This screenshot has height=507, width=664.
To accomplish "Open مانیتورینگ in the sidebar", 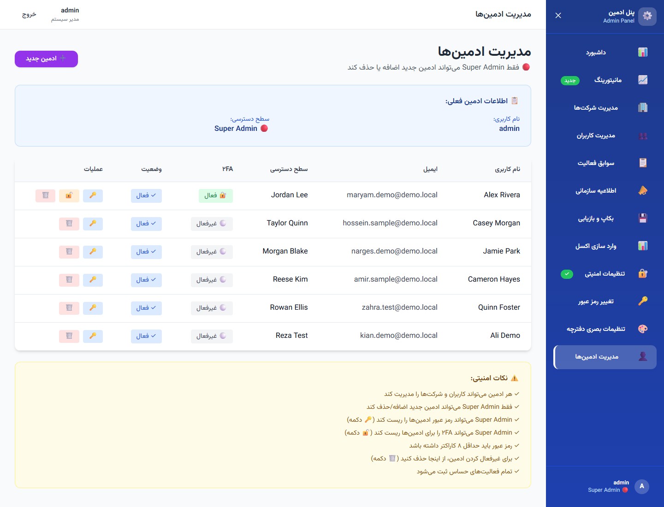I will 605,80.
